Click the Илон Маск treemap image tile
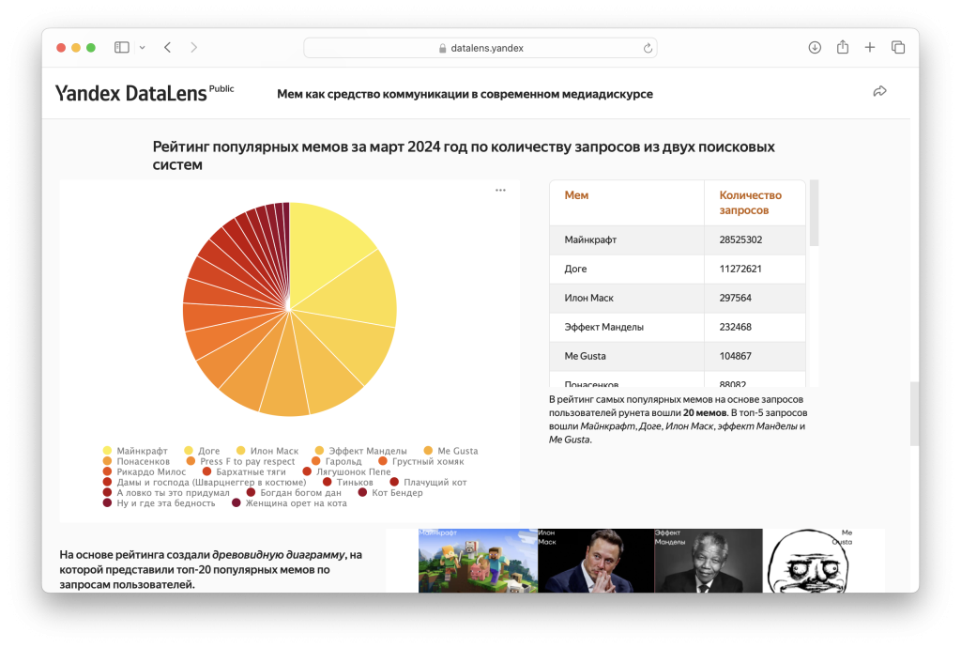 pos(596,561)
